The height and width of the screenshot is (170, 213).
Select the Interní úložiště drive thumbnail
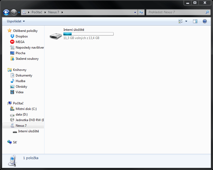(x=56, y=36)
